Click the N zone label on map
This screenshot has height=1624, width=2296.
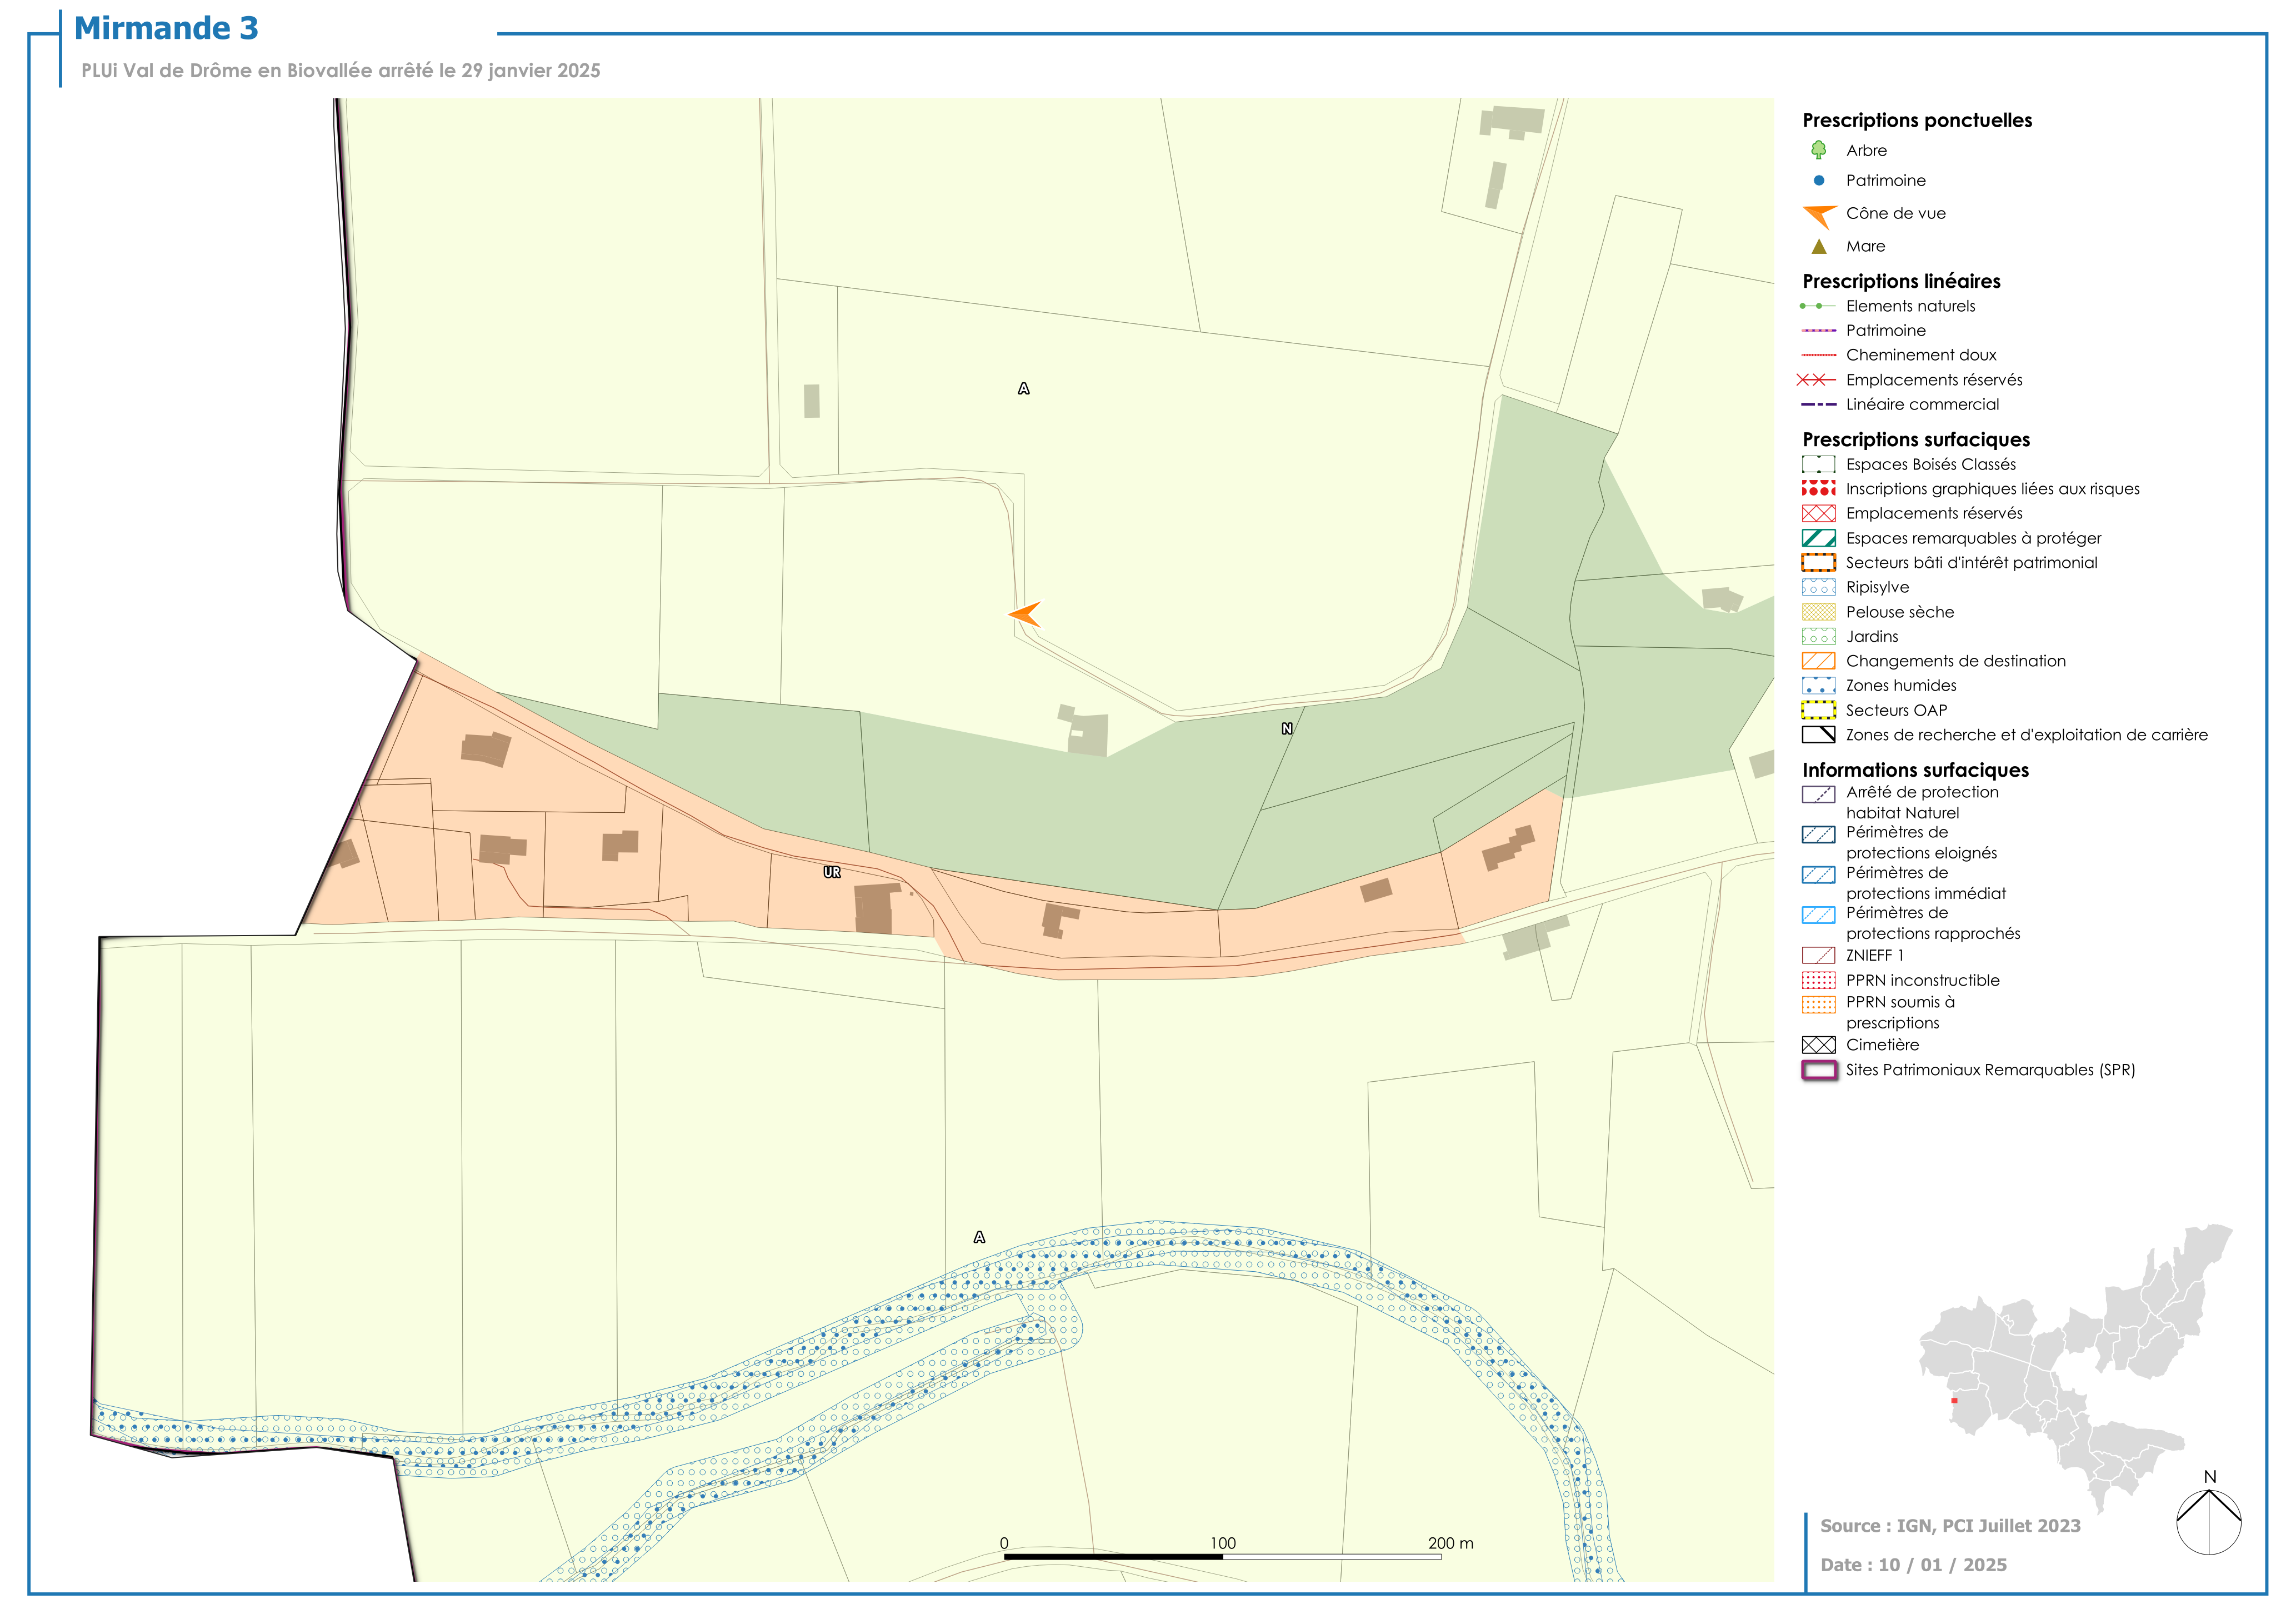1287,730
